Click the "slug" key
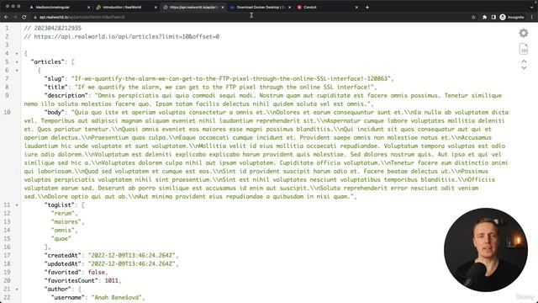 (x=55, y=78)
